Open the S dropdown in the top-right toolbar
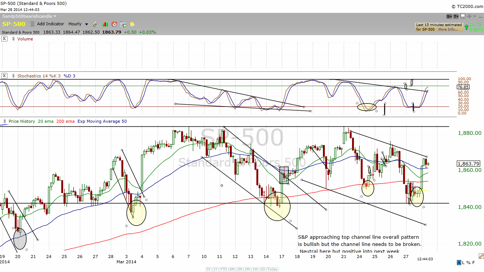Image resolution: width=484 pixels, height=272 pixels. [x=449, y=16]
